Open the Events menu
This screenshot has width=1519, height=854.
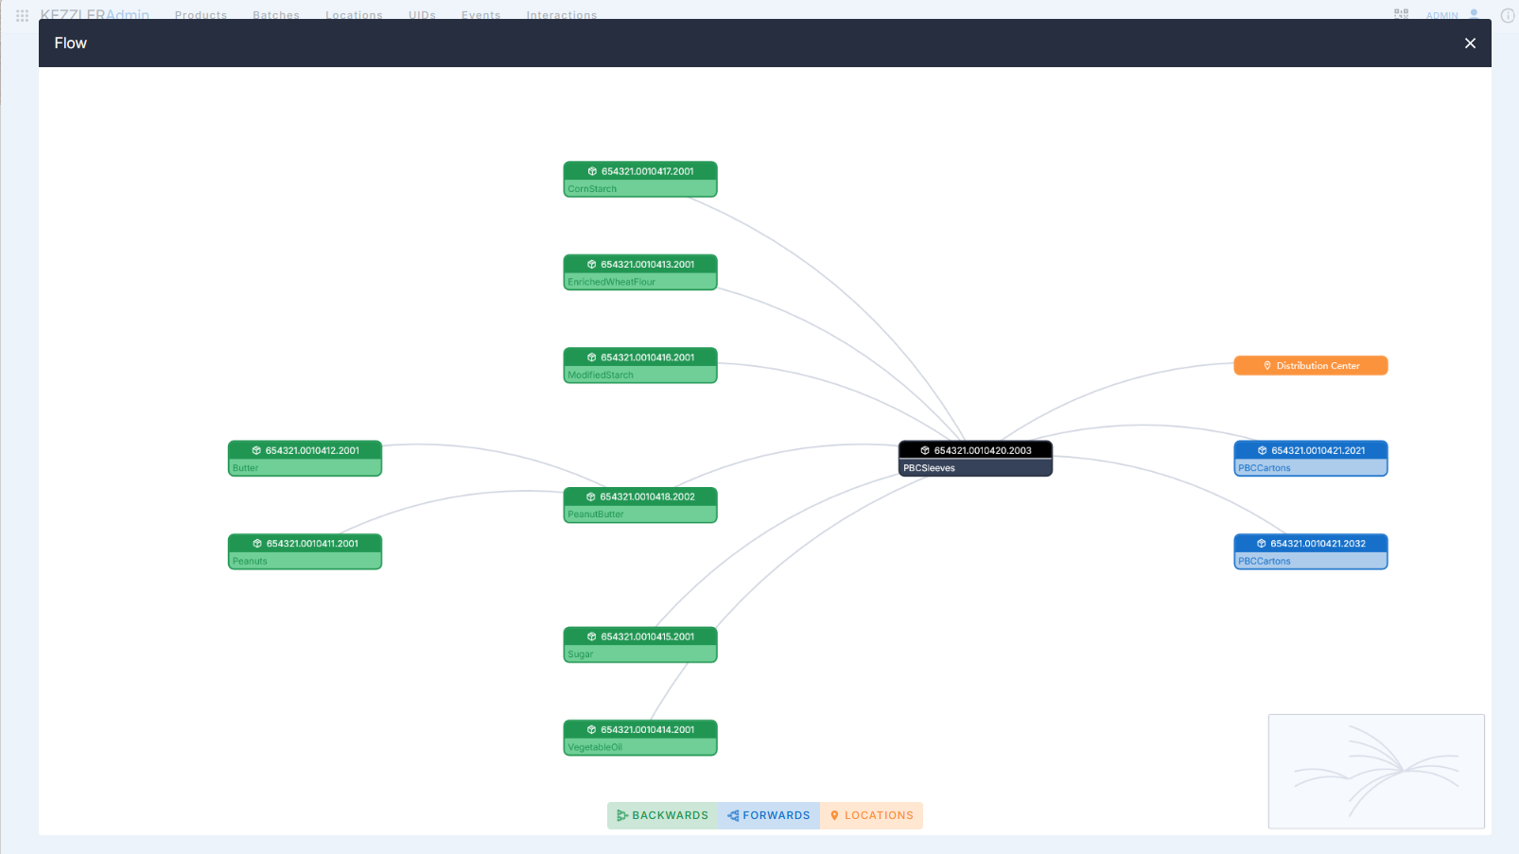480,15
